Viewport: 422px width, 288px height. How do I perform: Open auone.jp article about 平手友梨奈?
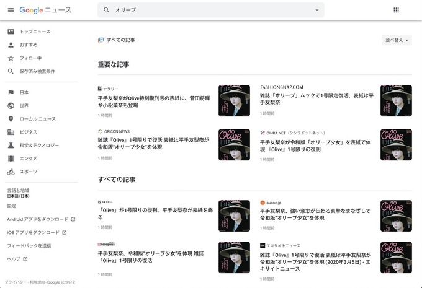click(x=315, y=214)
